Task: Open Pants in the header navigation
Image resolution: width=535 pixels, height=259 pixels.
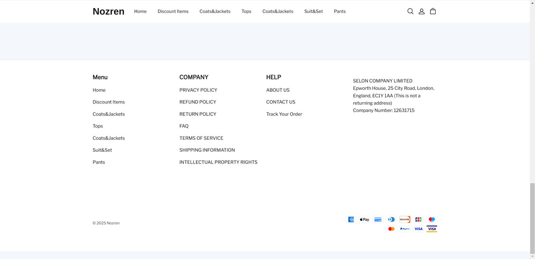Action: click(340, 11)
